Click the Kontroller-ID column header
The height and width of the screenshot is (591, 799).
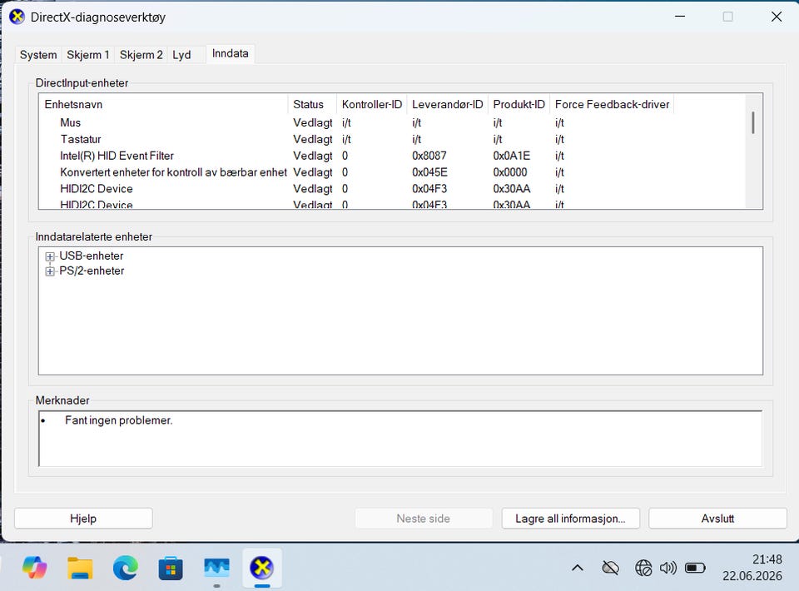click(371, 104)
